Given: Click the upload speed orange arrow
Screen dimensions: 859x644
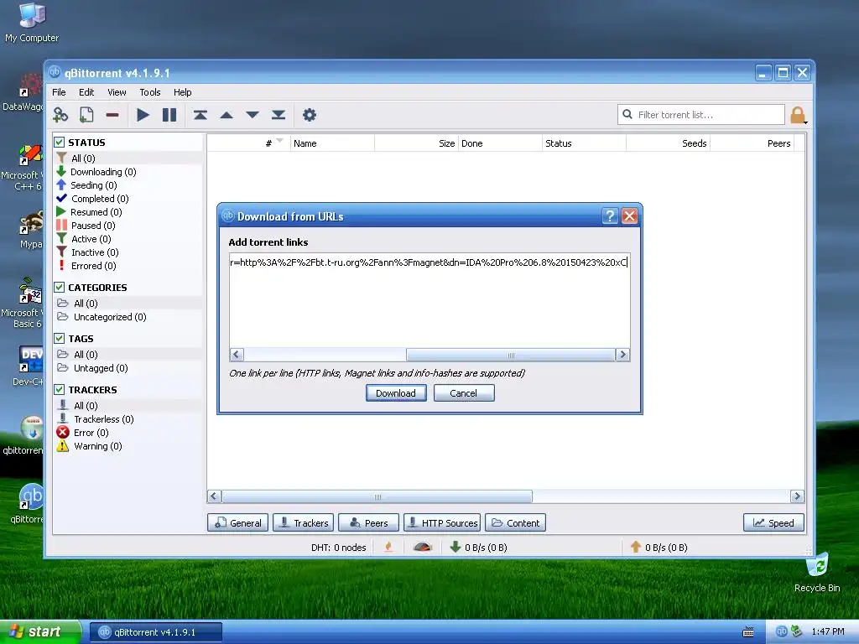Looking at the screenshot, I should coord(636,547).
